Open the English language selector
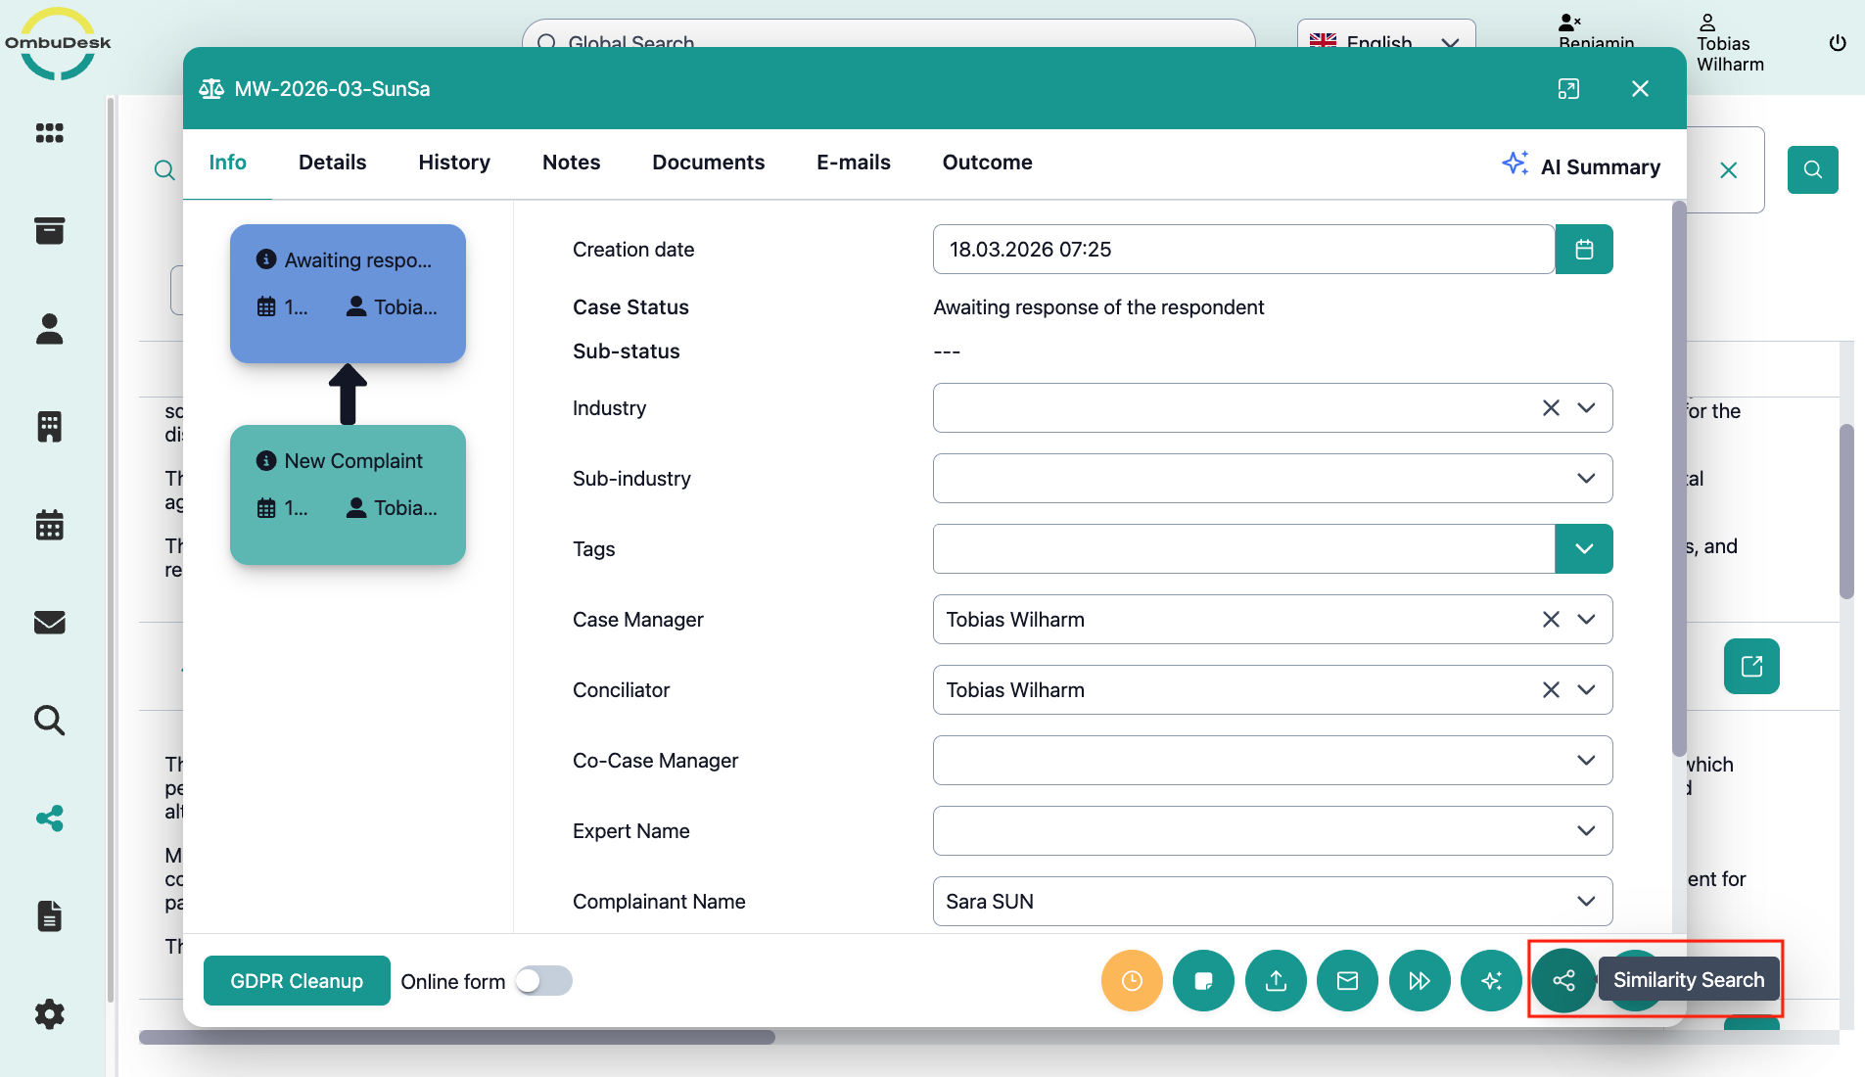The width and height of the screenshot is (1865, 1077). tap(1385, 37)
